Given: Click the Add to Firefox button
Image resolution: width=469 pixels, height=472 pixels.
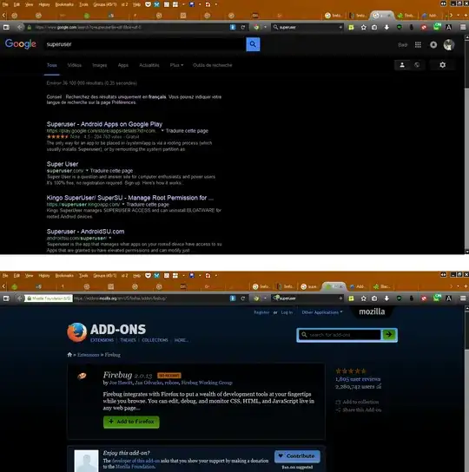Looking at the screenshot, I should [x=131, y=422].
